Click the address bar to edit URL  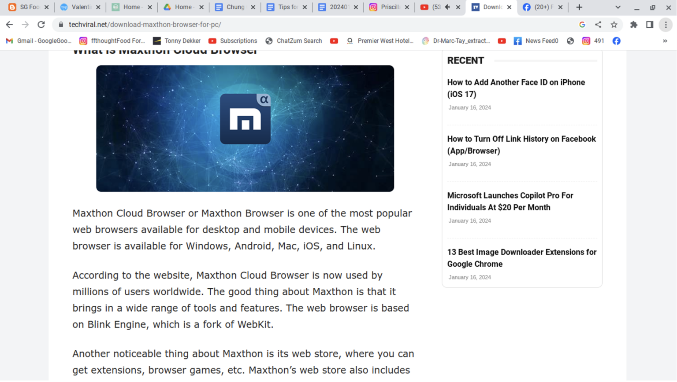pyautogui.click(x=264, y=25)
